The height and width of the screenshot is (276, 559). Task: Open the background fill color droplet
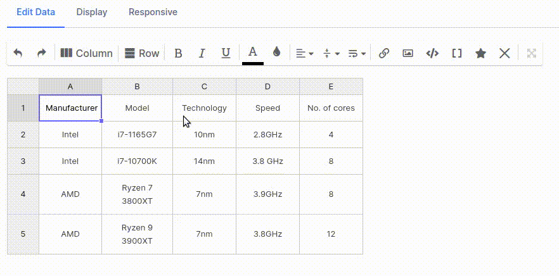click(276, 53)
